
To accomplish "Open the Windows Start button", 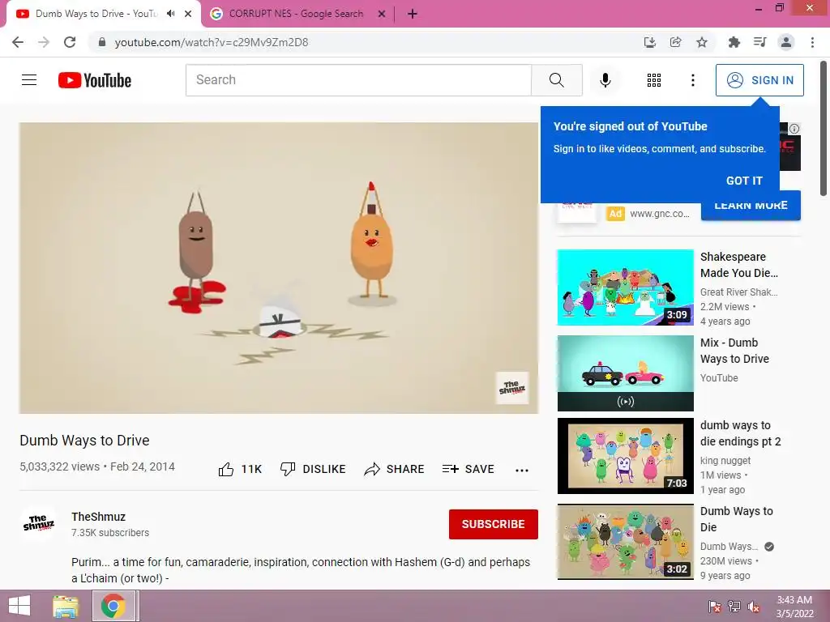I will pos(19,606).
